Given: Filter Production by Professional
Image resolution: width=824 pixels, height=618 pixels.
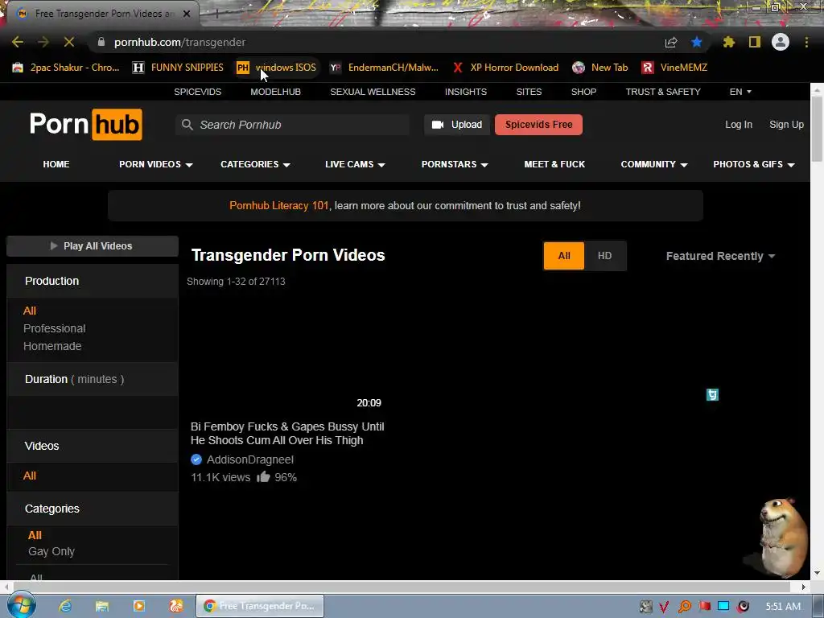Looking at the screenshot, I should (54, 328).
